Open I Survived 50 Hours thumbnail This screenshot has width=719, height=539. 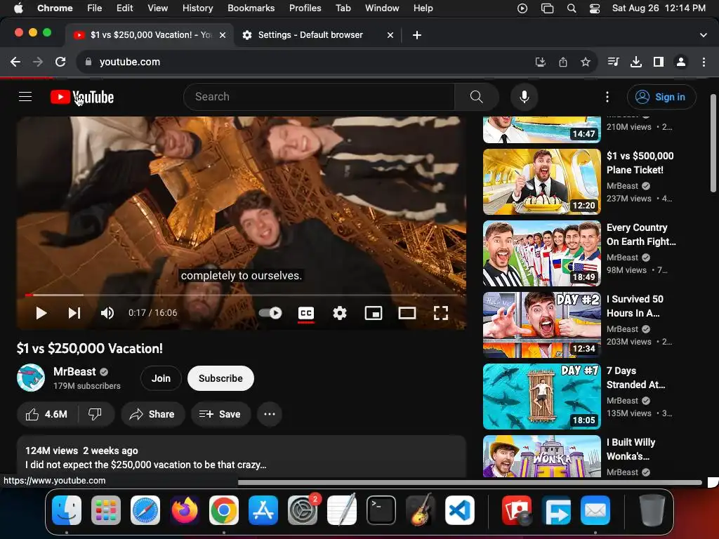541,324
